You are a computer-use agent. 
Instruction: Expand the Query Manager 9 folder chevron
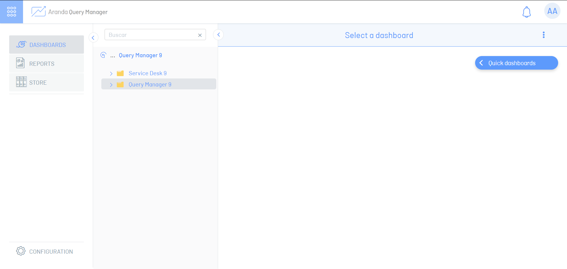[x=111, y=85]
